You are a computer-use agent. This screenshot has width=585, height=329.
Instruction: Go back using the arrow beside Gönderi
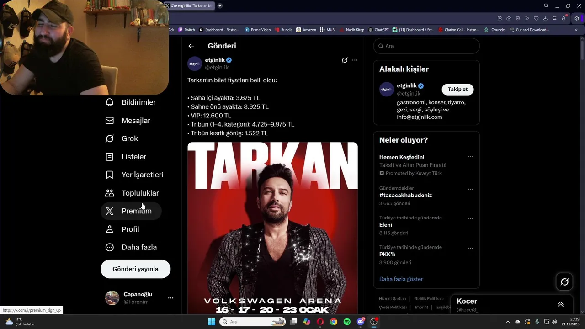pyautogui.click(x=191, y=46)
